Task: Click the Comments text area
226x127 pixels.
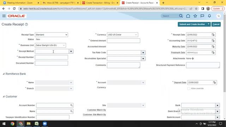Action: tap(124, 65)
